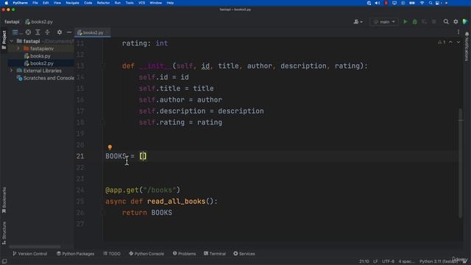Click the books2.py breadcrumb in navigation bar
This screenshot has height=265, width=471.
[39, 21]
